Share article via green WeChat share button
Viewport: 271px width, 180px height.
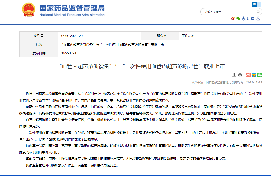(260, 75)
